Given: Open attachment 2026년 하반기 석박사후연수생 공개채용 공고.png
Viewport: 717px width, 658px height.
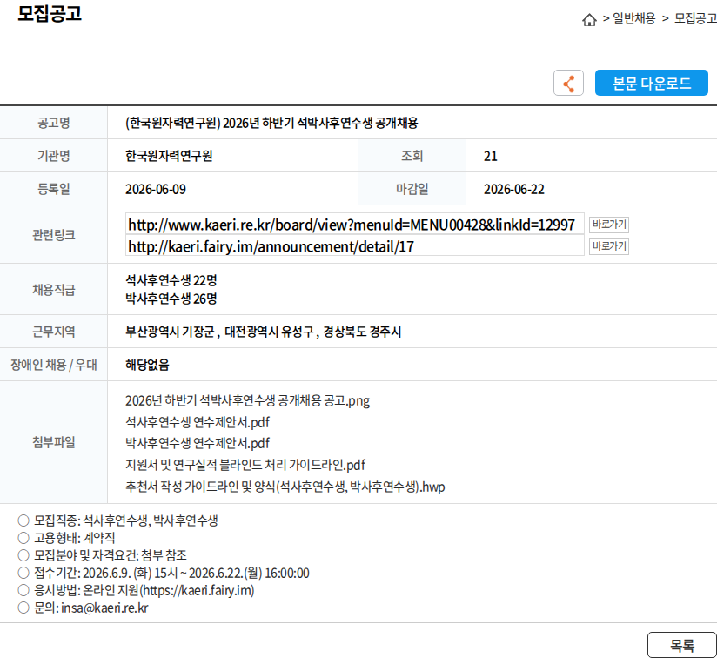Looking at the screenshot, I should pyautogui.click(x=247, y=400).
